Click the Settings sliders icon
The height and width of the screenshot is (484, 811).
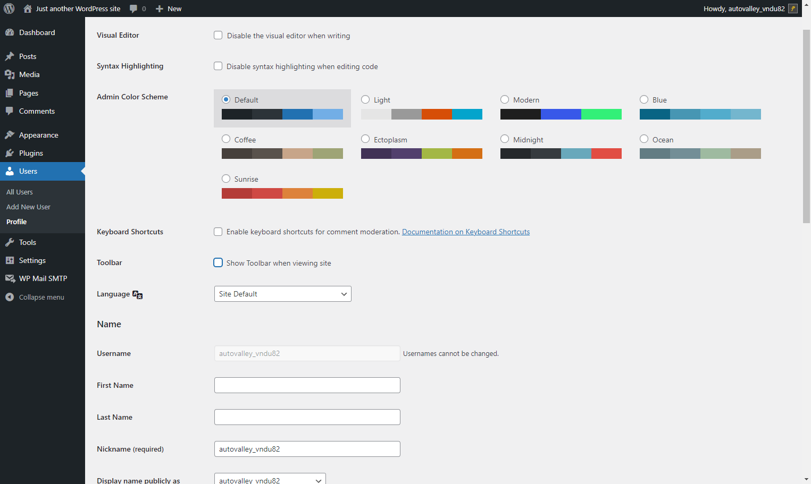pyautogui.click(x=10, y=260)
